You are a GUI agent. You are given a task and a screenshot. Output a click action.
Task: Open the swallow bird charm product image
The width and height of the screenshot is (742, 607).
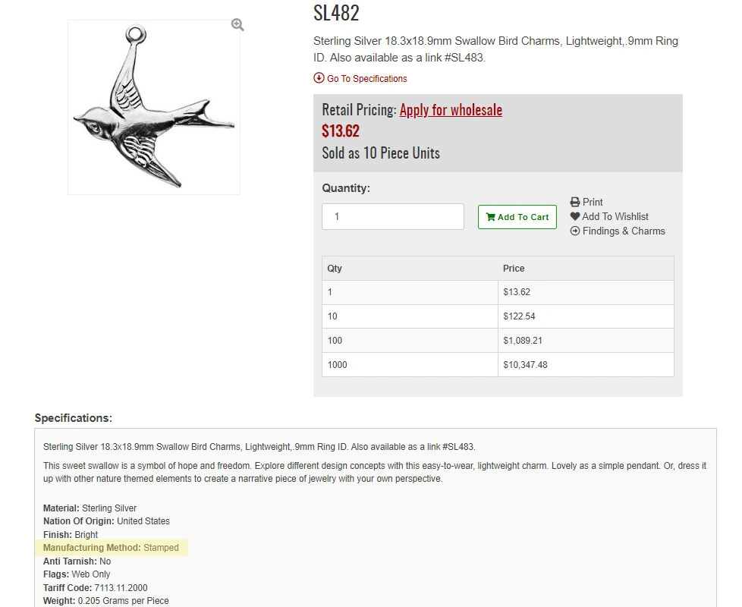point(154,107)
